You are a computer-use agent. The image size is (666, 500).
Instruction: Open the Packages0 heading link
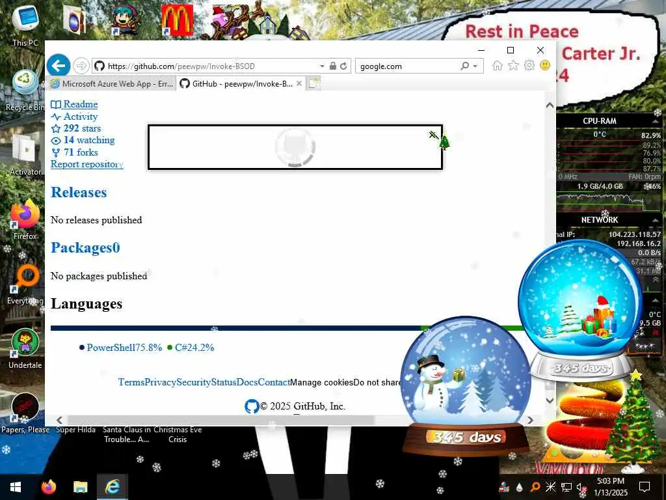point(85,247)
